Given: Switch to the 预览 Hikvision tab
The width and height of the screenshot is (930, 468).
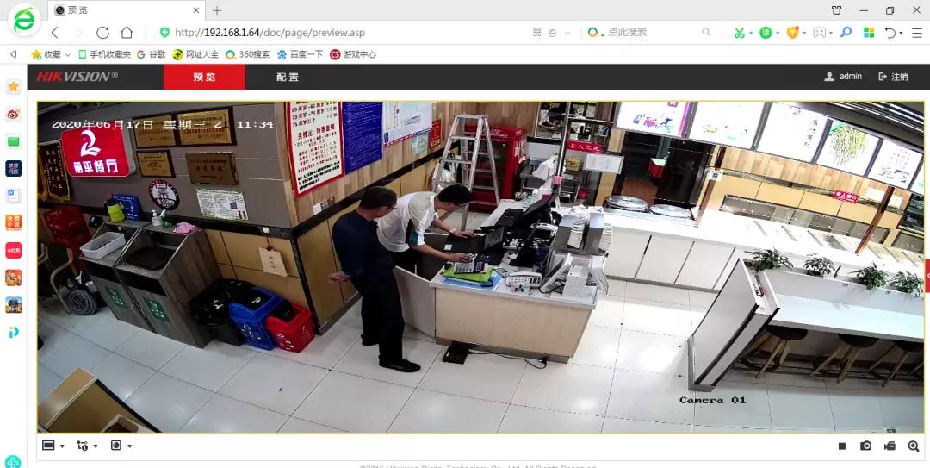Looking at the screenshot, I should coord(205,77).
